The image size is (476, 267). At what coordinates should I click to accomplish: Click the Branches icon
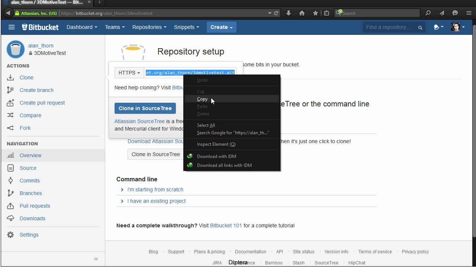click(10, 193)
